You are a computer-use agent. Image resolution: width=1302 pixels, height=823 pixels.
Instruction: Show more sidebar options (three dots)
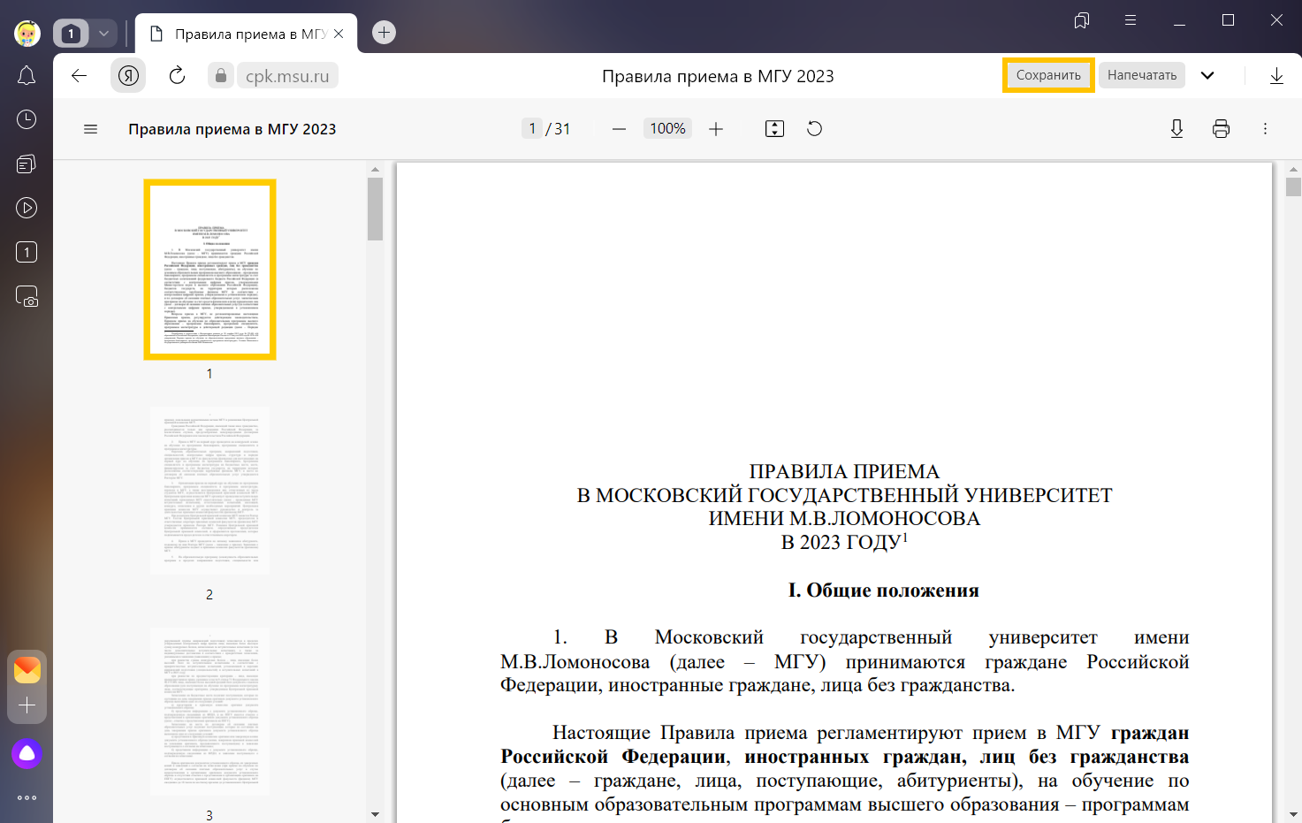[x=27, y=797]
